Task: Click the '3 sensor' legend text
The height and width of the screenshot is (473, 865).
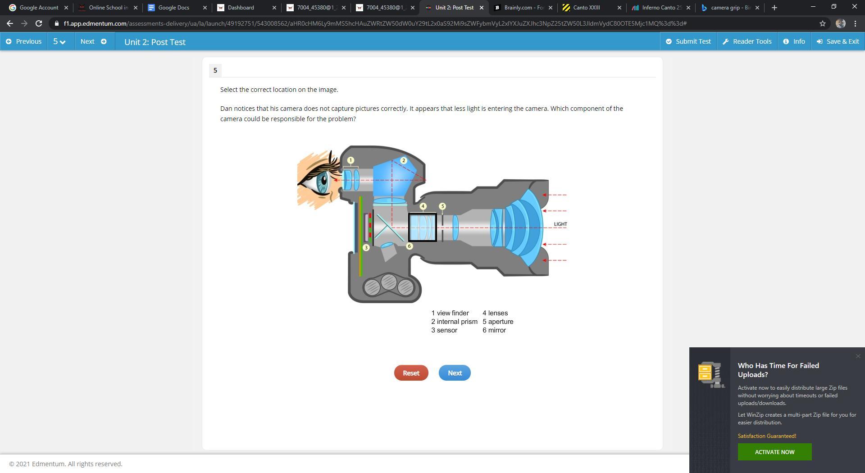Action: pyautogui.click(x=444, y=330)
